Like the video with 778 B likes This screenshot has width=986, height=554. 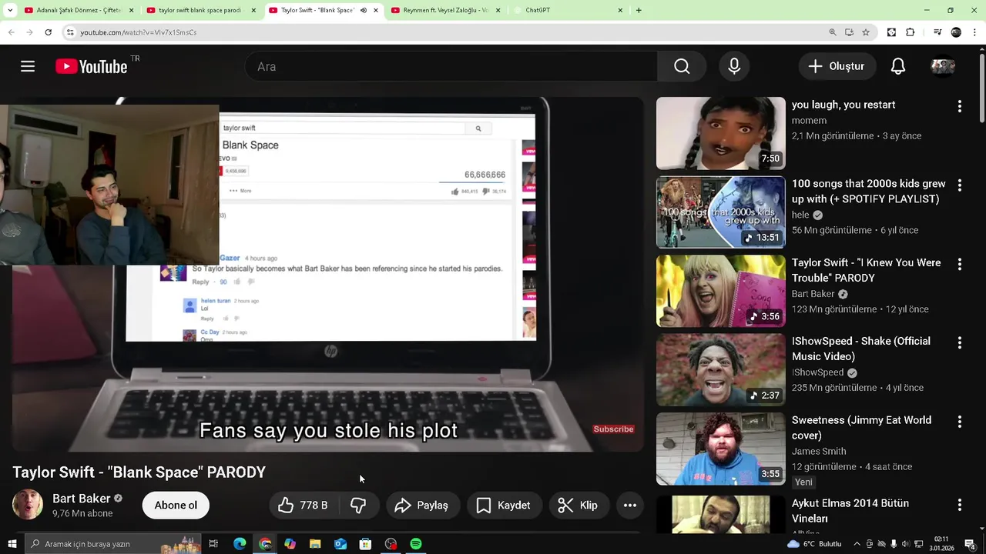click(x=304, y=506)
